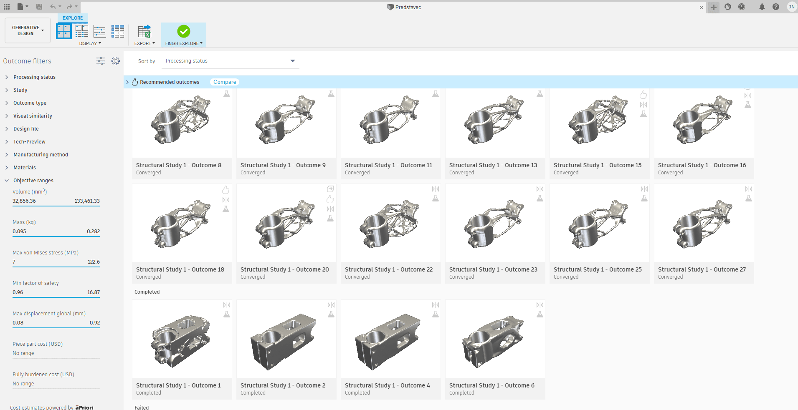
Task: Click the symmetry icon on Outcome 22
Action: [x=436, y=189]
